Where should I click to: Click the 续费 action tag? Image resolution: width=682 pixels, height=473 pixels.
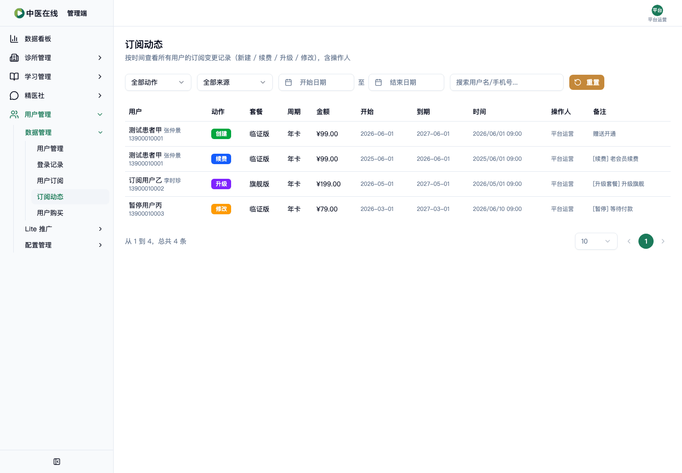click(x=221, y=159)
